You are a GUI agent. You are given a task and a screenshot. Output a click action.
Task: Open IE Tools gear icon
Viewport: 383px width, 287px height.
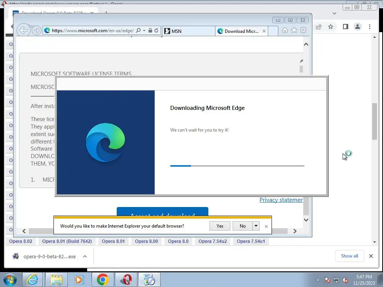coord(303,30)
